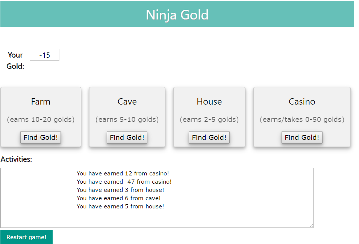Grab the activities box resize handle
Screen dimensions: 359x244
tap(311, 225)
